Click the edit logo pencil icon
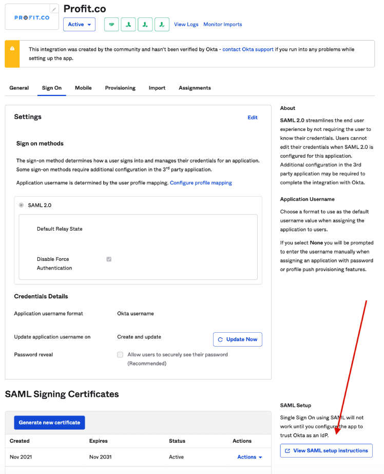The image size is (384, 474). click(x=54, y=9)
